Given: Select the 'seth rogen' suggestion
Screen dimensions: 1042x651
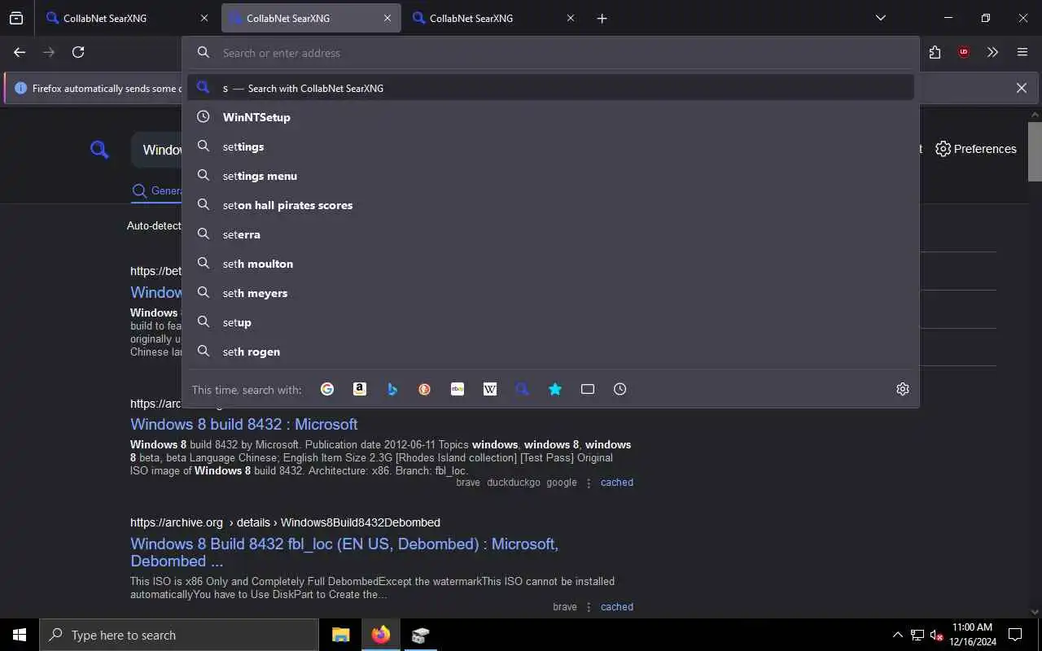Looking at the screenshot, I should (x=550, y=352).
